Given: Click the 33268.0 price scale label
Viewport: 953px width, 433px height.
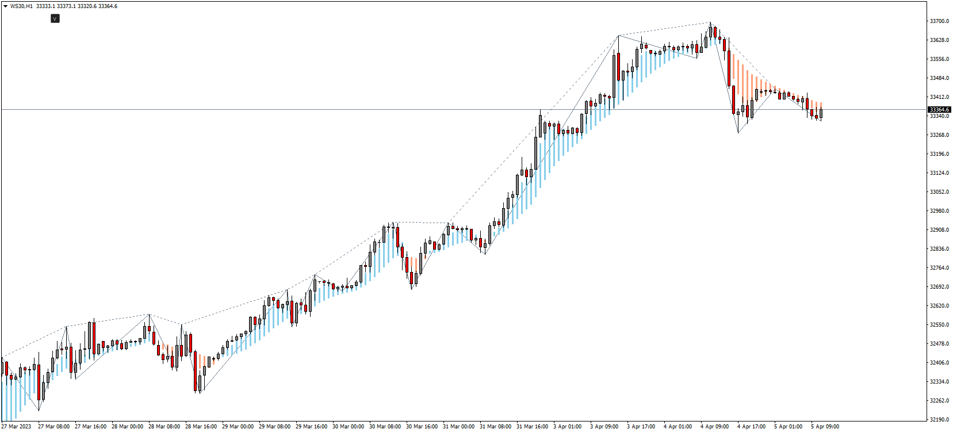Looking at the screenshot, I should click(x=939, y=135).
